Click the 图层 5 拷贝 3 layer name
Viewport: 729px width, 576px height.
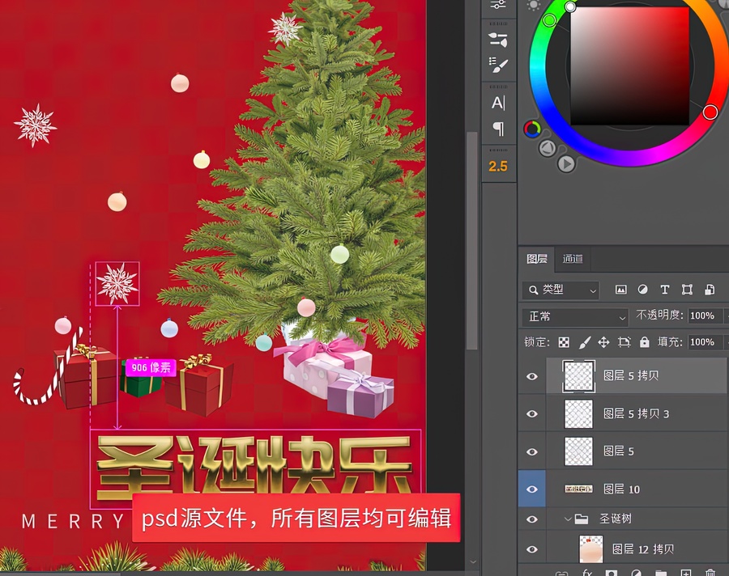[636, 414]
